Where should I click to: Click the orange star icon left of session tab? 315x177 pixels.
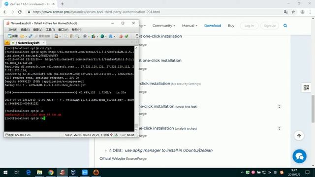click(x=7, y=43)
